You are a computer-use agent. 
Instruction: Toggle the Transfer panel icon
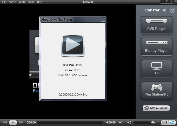pos(172,122)
